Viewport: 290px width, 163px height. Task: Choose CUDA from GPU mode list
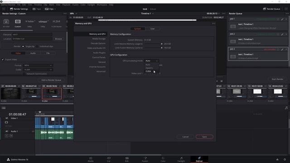(x=148, y=72)
